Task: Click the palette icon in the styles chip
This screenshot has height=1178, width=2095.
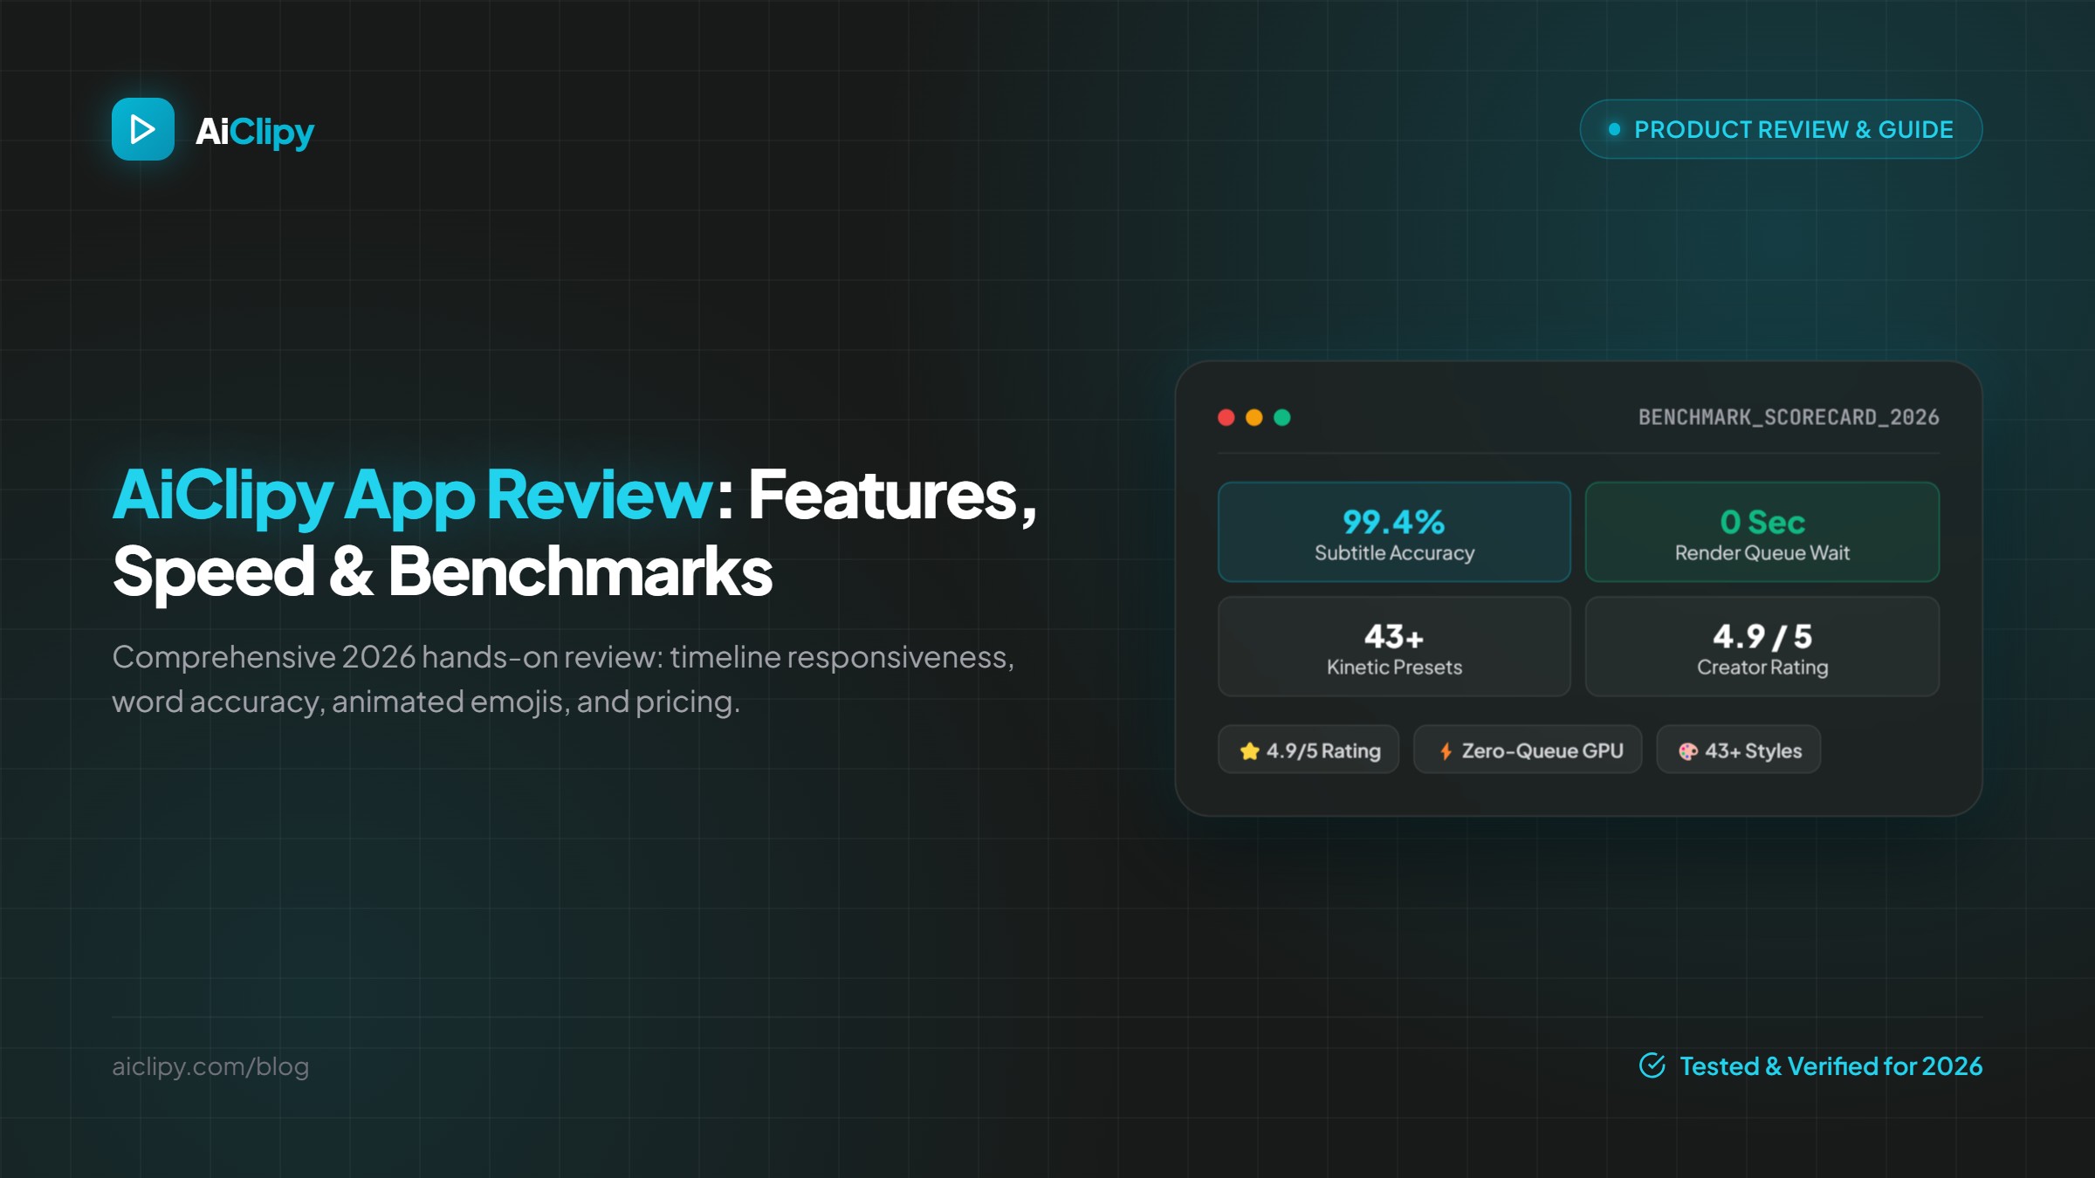Action: tap(1688, 751)
